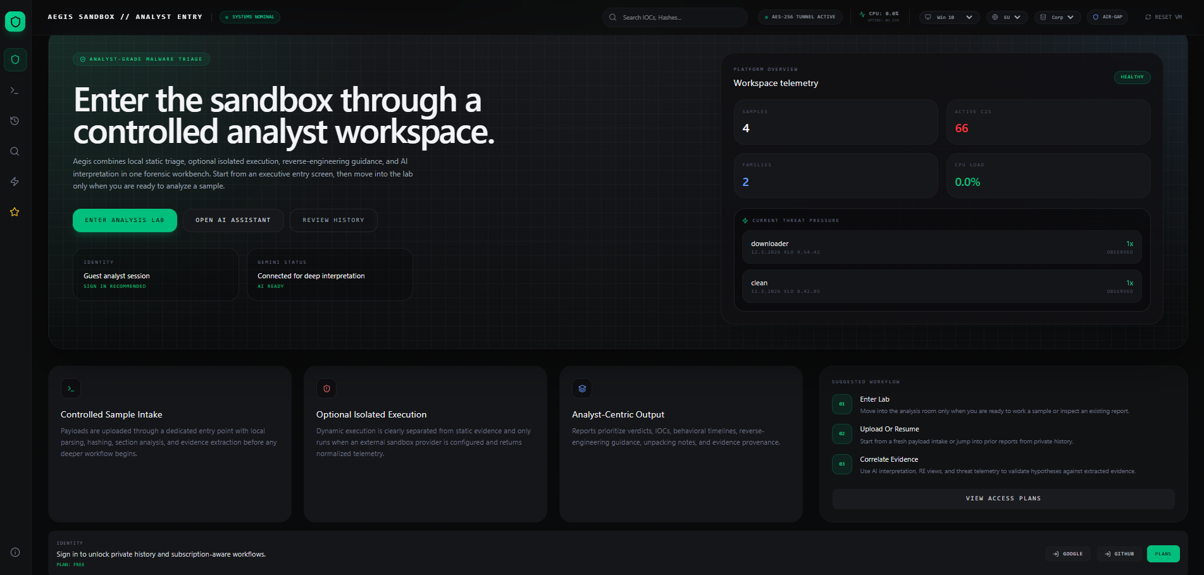Toggle the AIR-GAP mode button

click(1108, 17)
